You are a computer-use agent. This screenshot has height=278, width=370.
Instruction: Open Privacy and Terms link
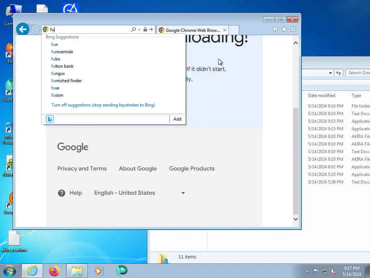pos(82,169)
